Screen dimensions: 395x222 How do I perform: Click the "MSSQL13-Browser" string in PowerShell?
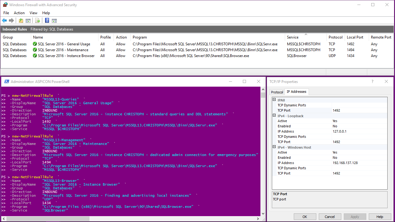[60, 181]
